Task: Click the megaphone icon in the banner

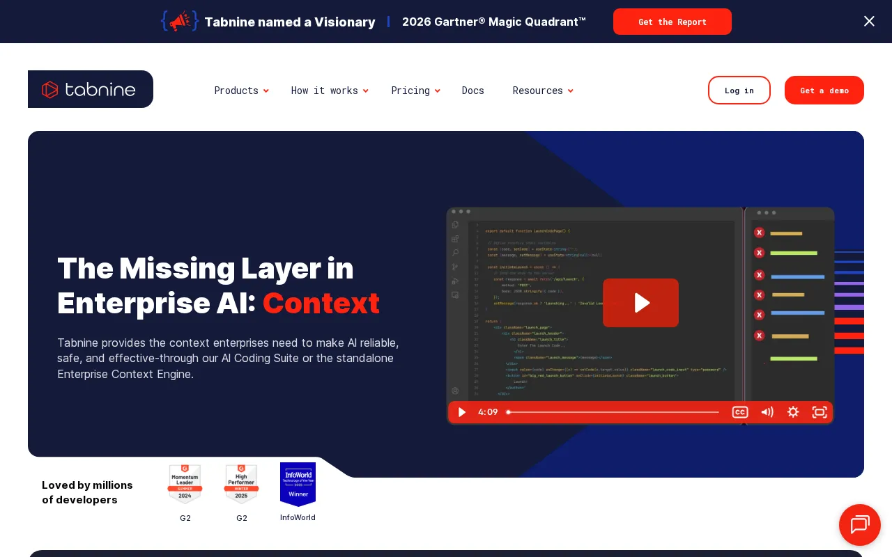Action: click(180, 22)
